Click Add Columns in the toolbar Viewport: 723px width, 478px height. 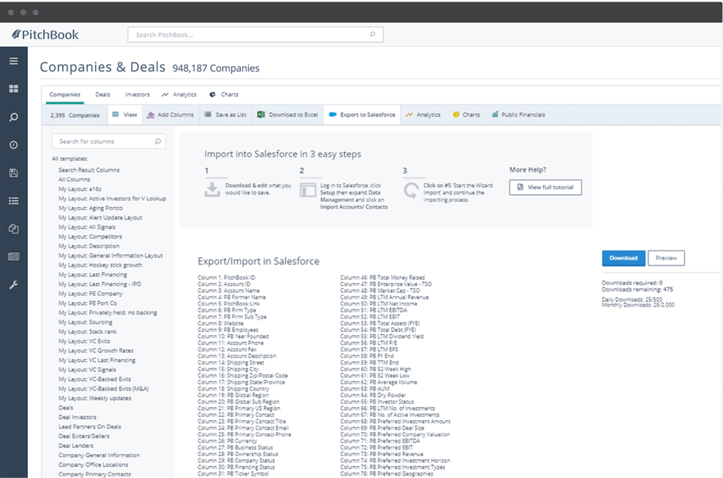pos(169,115)
